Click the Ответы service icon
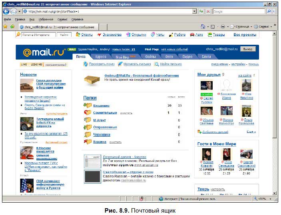 coord(78,34)
